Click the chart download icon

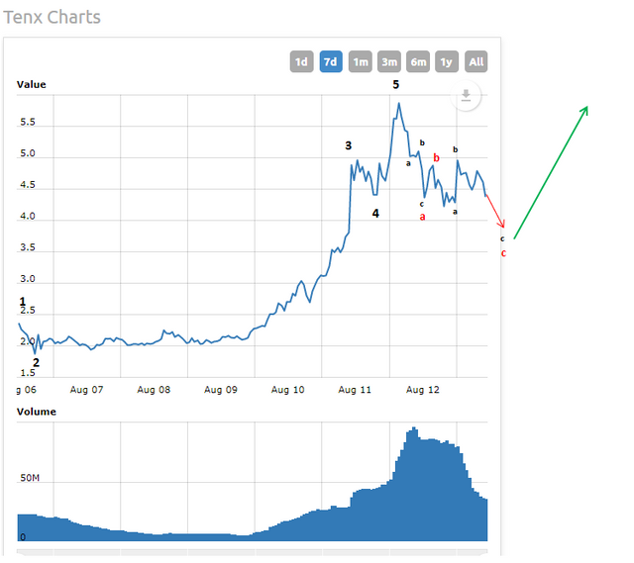coord(469,95)
